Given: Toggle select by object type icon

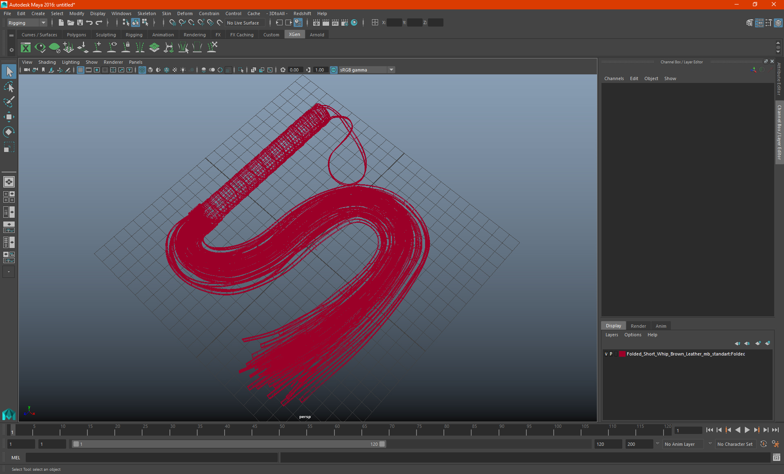Looking at the screenshot, I should 135,23.
